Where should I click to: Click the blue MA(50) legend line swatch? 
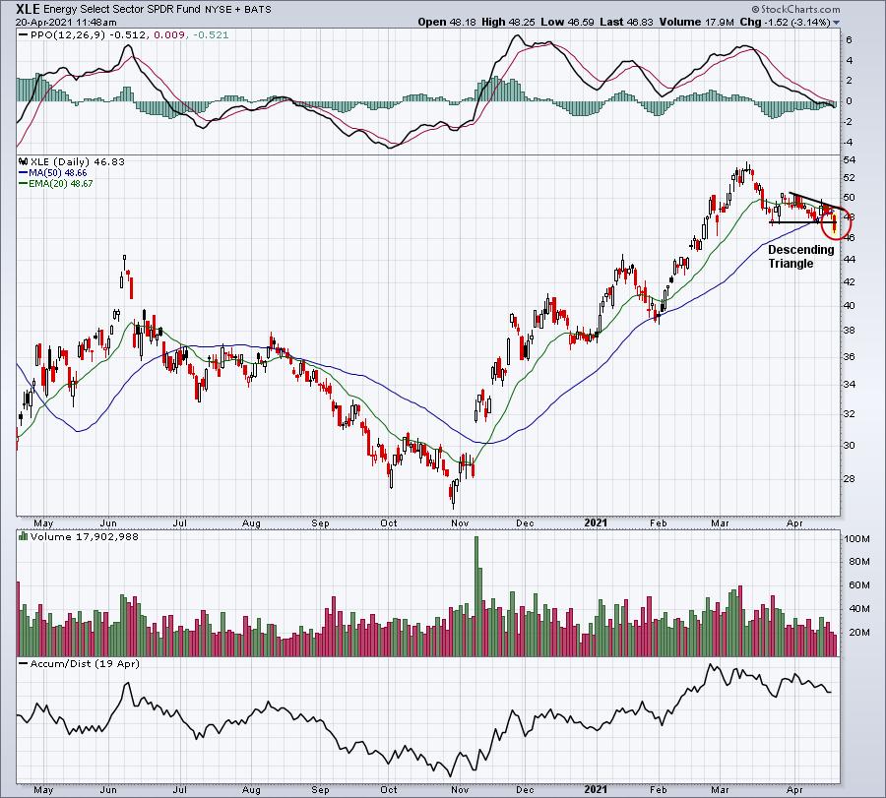(24, 173)
